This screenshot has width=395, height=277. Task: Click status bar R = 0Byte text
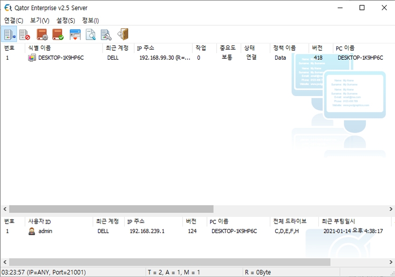click(258, 272)
